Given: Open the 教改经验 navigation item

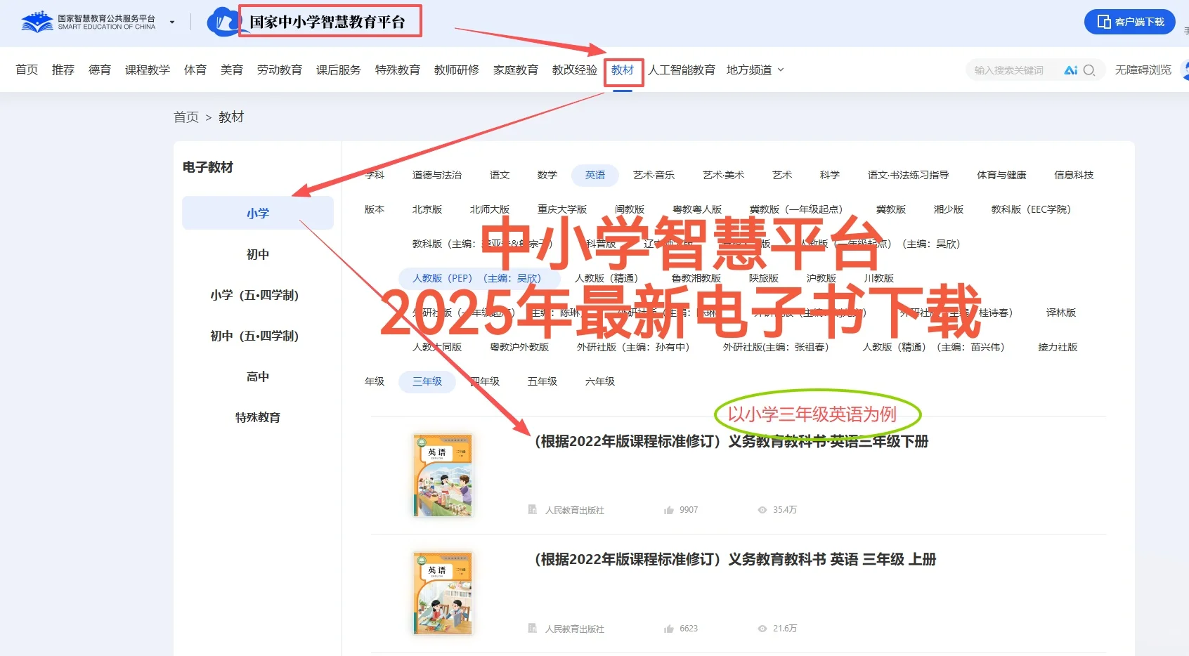Looking at the screenshot, I should pyautogui.click(x=575, y=70).
